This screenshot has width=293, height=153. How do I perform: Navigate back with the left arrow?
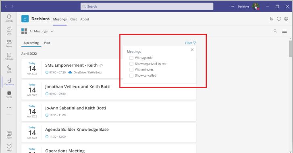pyautogui.click(x=6, y=6)
